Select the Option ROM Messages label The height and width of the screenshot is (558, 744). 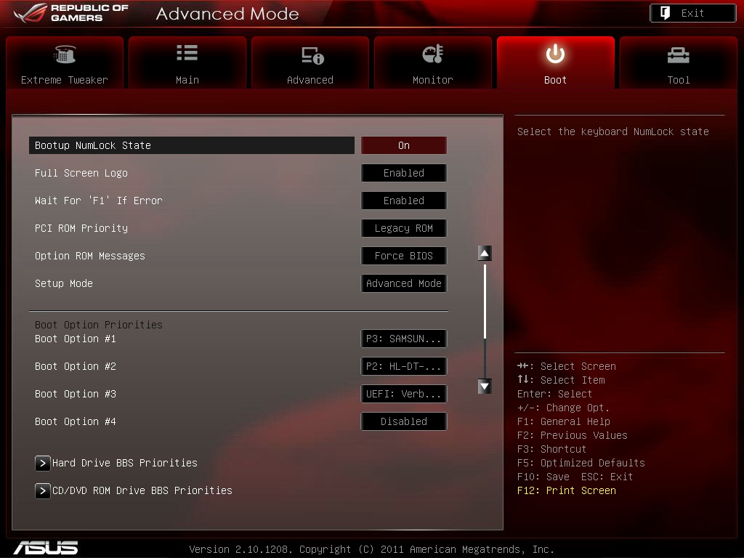(x=89, y=256)
